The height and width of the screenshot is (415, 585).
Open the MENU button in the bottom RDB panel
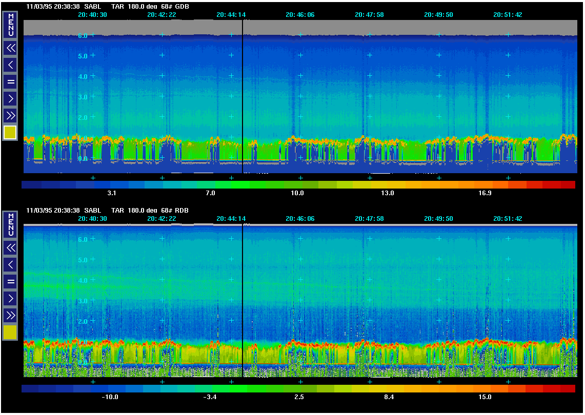point(10,224)
